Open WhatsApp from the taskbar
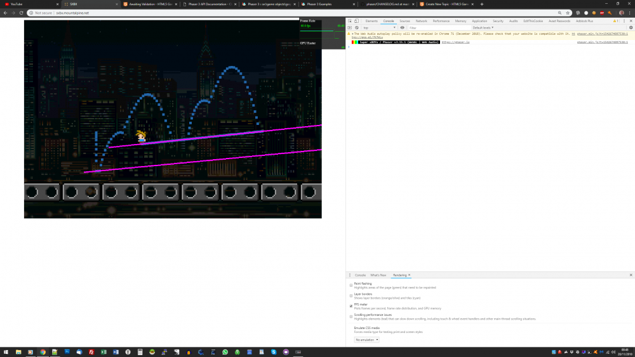Viewport: 635px width, 357px height. pos(225,352)
